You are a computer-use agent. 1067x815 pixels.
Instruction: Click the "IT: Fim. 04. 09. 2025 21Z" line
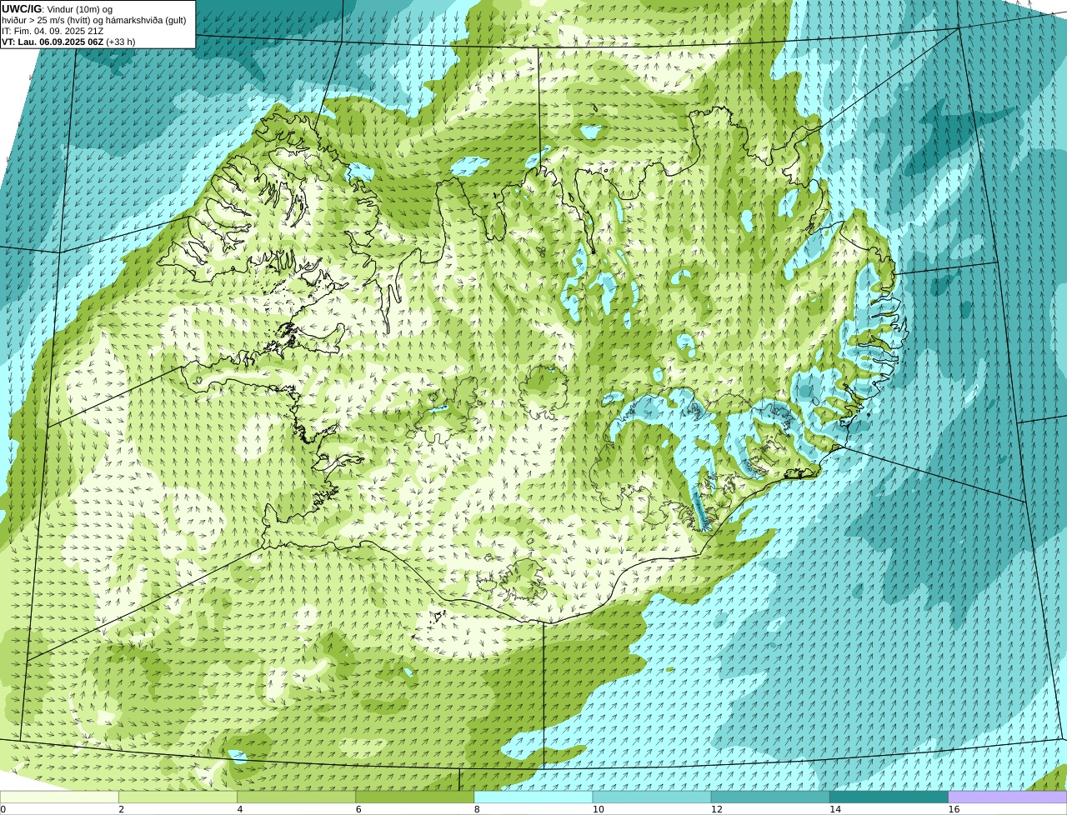point(53,31)
